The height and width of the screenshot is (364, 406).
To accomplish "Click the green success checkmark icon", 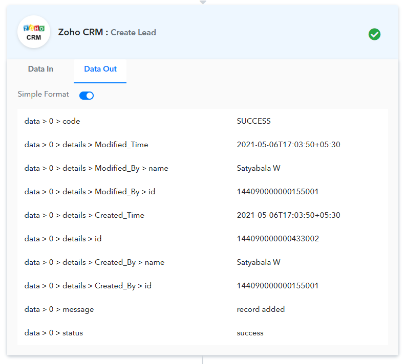I will point(374,34).
